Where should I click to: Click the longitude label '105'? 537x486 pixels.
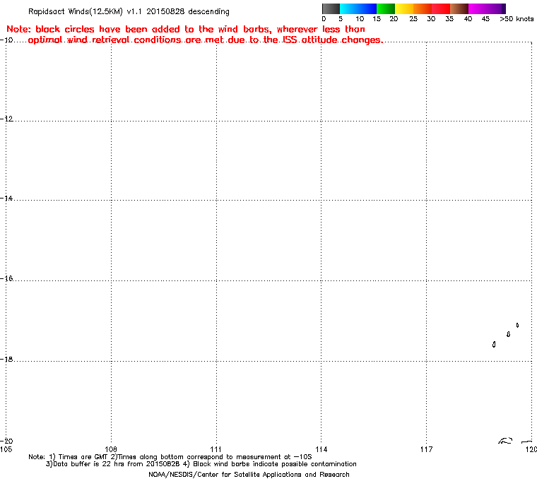click(x=6, y=449)
